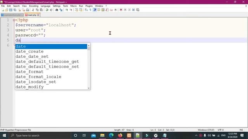Open Microsoft Edge from the taskbar
The image size is (248, 139).
111,136
